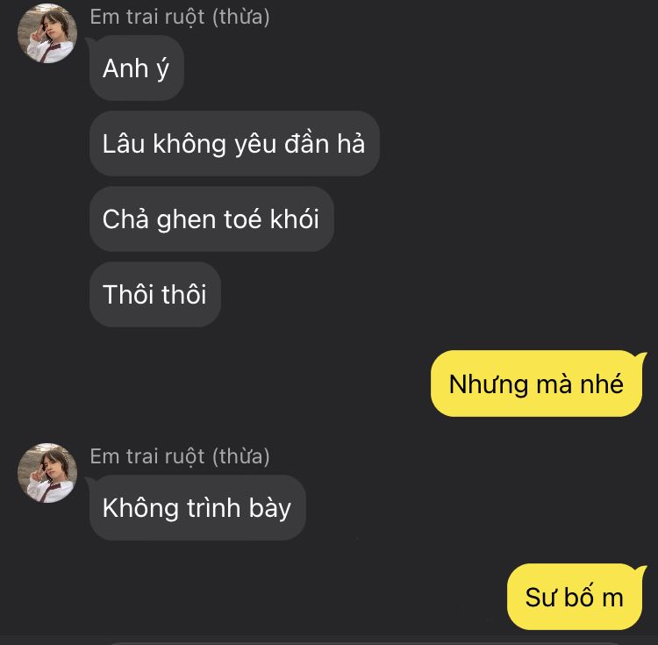Tap the message Chả ghen toé khói
The image size is (658, 645).
211,219
